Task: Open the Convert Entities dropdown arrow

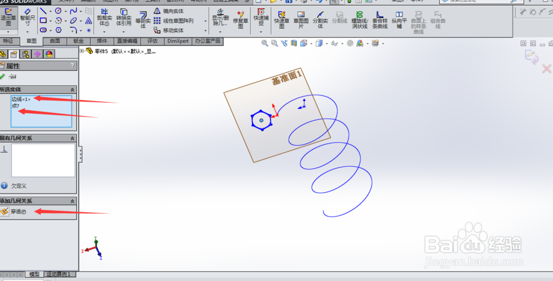Action: [x=124, y=31]
